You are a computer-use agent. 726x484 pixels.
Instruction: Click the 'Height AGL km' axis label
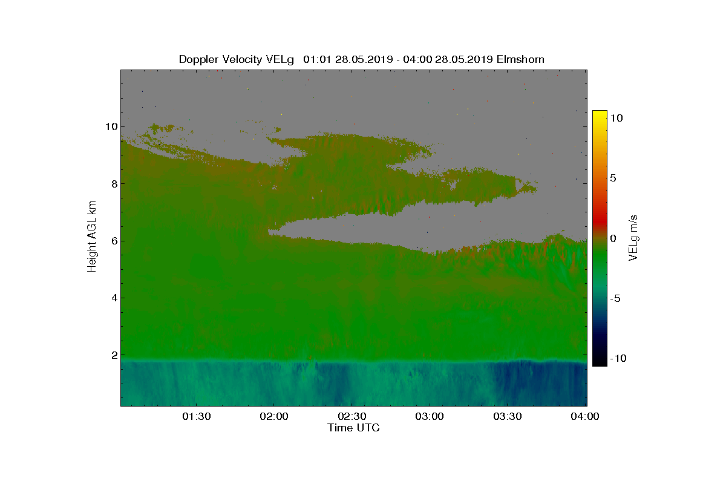tap(92, 237)
